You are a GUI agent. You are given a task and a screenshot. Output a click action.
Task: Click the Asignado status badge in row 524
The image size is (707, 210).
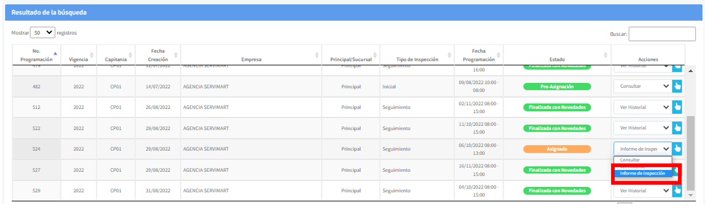coord(557,149)
